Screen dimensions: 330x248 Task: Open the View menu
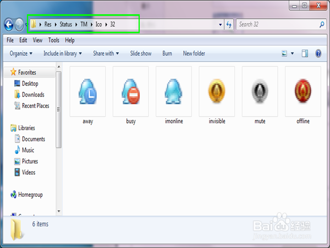(x=37, y=40)
